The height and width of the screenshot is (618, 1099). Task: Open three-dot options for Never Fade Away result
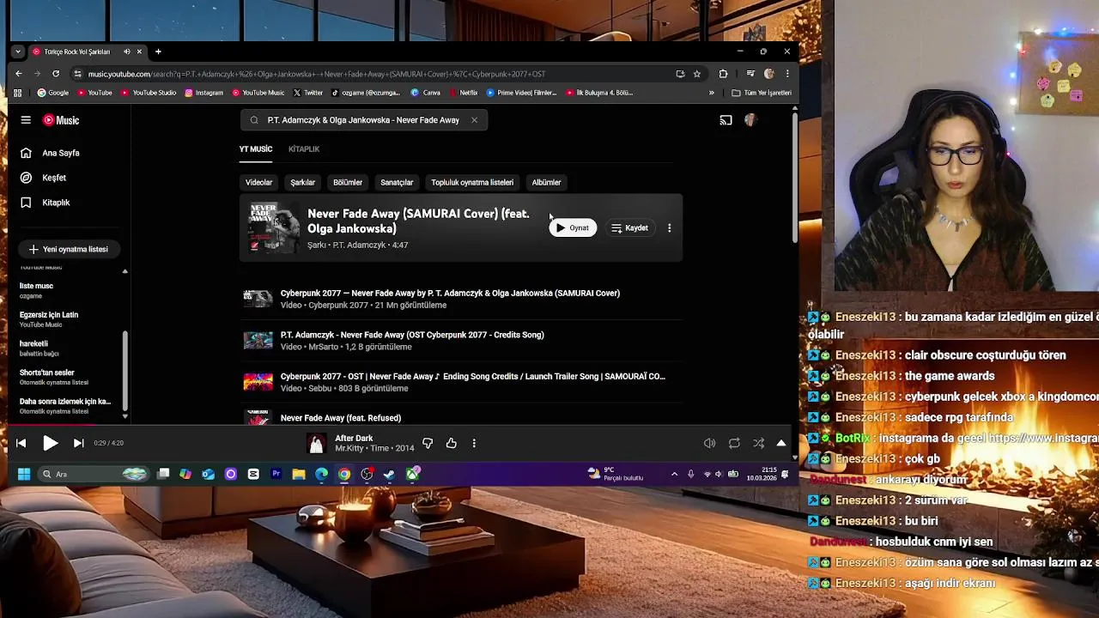click(670, 228)
